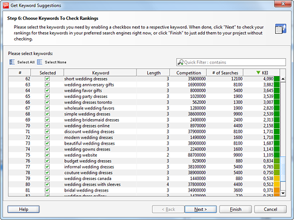Click KEI value 2,313
The image size is (294, 220).
coord(268,120)
